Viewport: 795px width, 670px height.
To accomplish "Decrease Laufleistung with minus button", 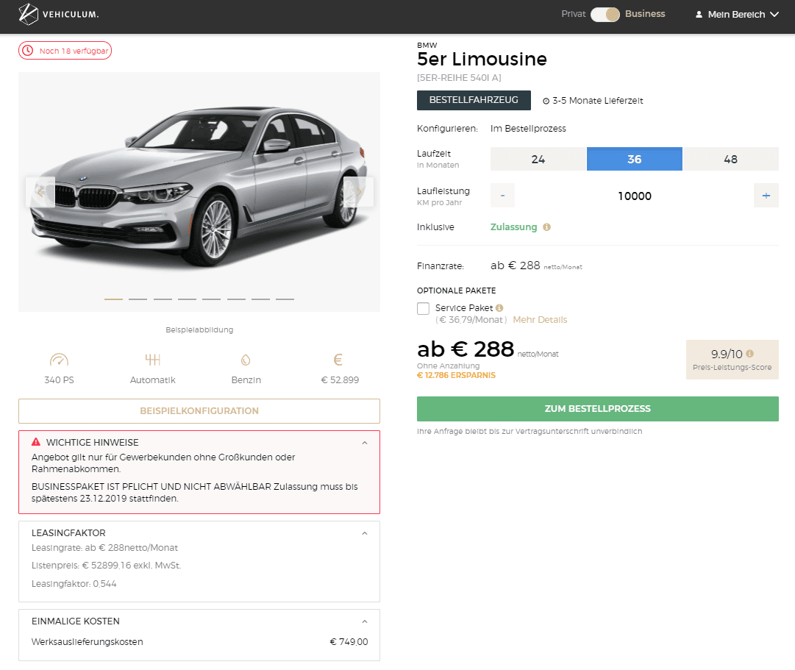I will coord(502,196).
